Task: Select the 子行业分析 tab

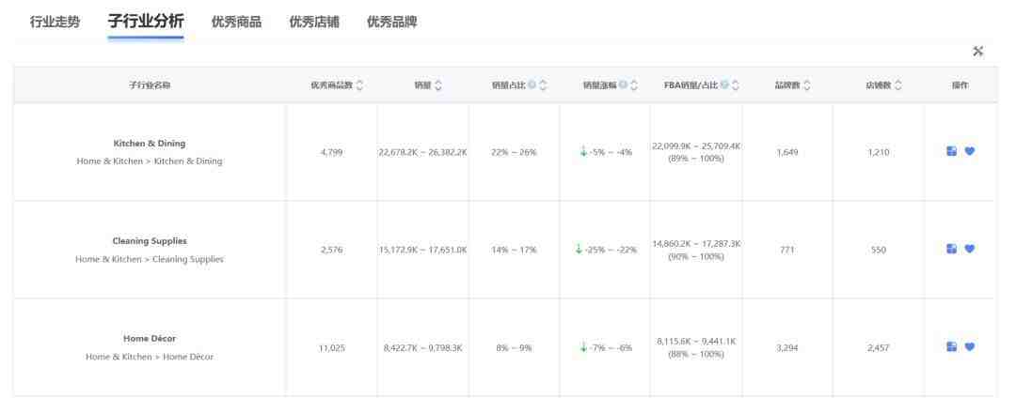Action: point(146,22)
